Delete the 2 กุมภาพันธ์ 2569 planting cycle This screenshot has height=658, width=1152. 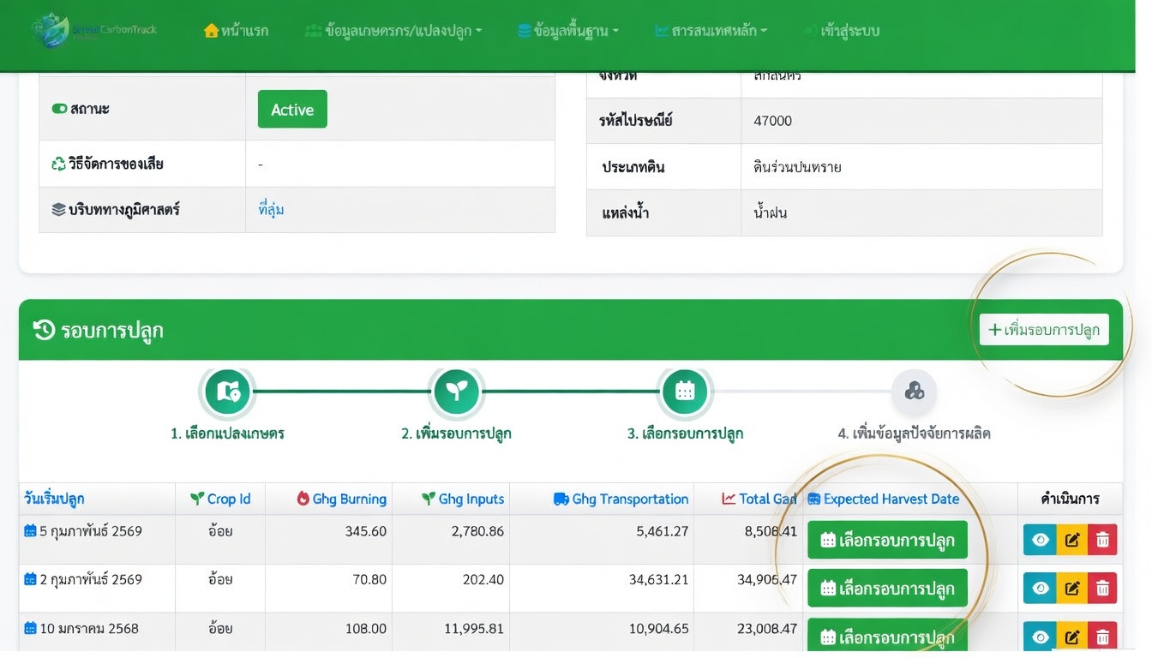[1102, 588]
